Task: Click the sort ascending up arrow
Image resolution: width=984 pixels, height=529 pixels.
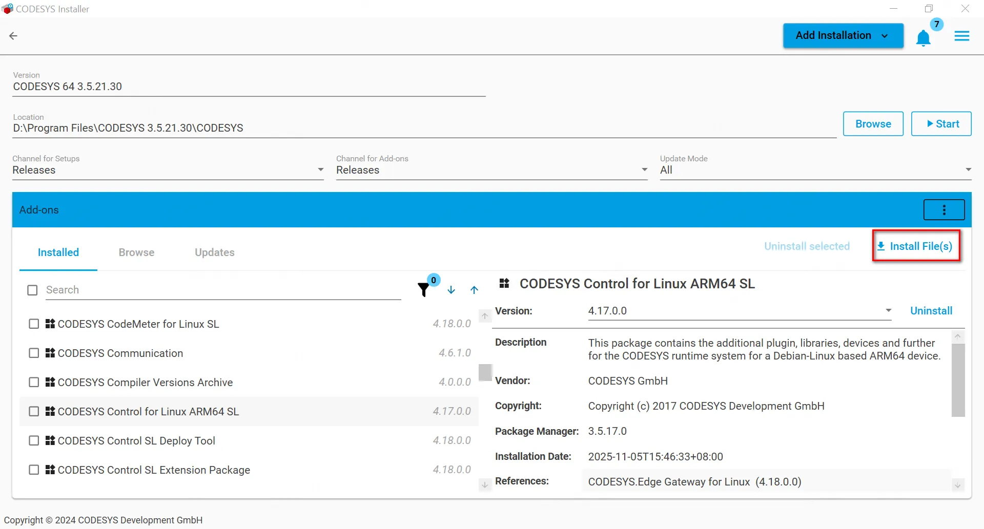Action: click(x=474, y=290)
